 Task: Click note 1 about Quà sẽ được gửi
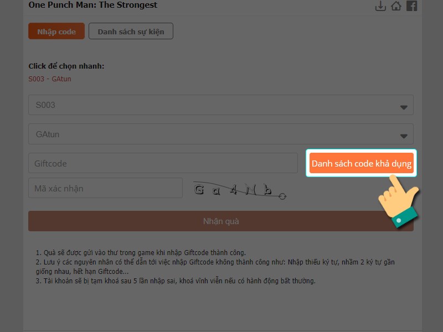(141, 253)
